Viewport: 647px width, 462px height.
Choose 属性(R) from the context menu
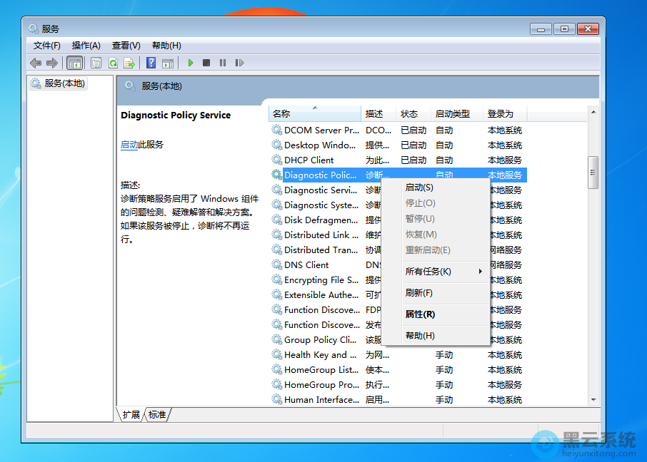point(420,314)
